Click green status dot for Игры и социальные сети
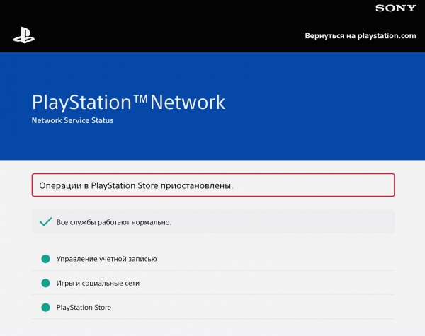Image resolution: width=425 pixels, height=336 pixels. click(x=45, y=283)
